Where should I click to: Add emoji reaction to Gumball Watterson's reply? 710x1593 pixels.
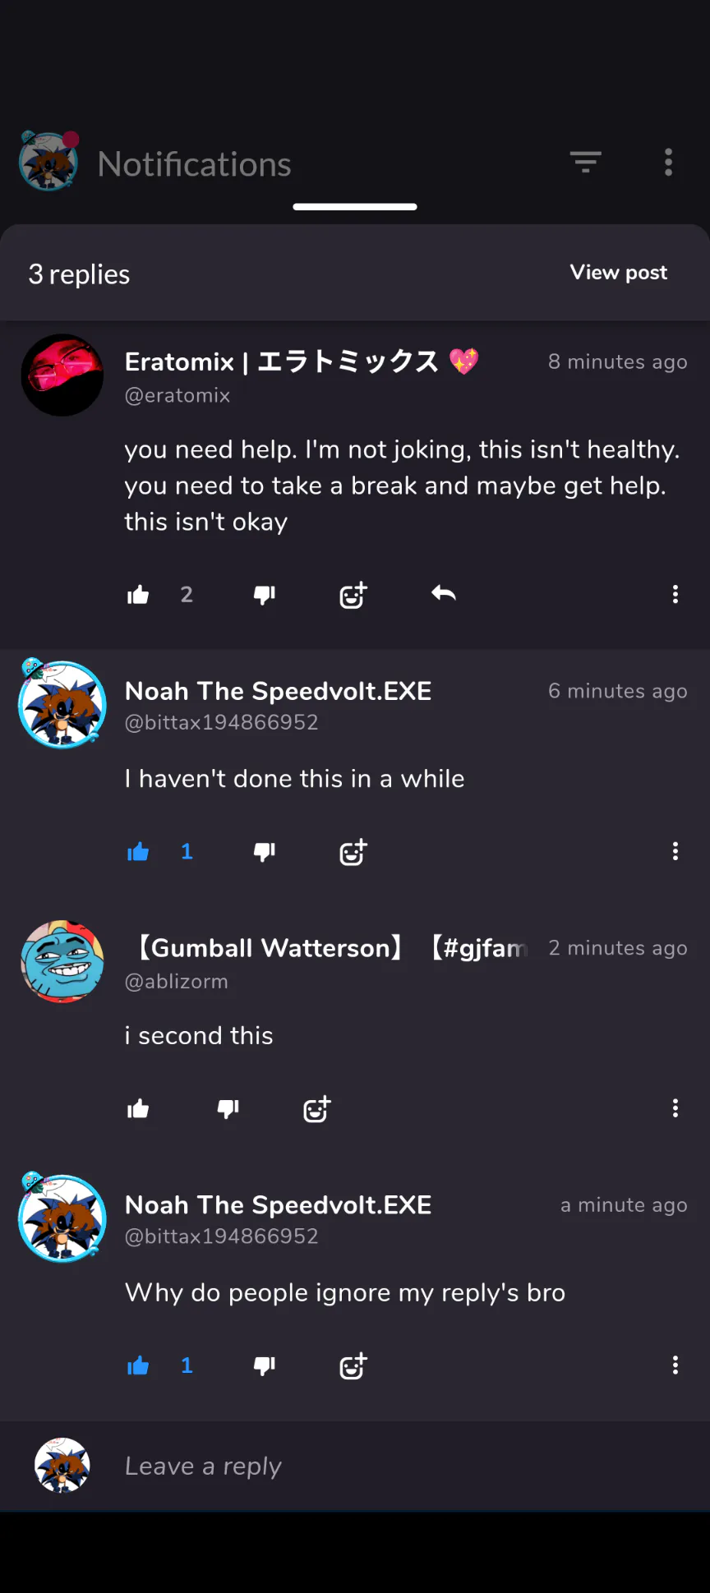pos(317,1109)
